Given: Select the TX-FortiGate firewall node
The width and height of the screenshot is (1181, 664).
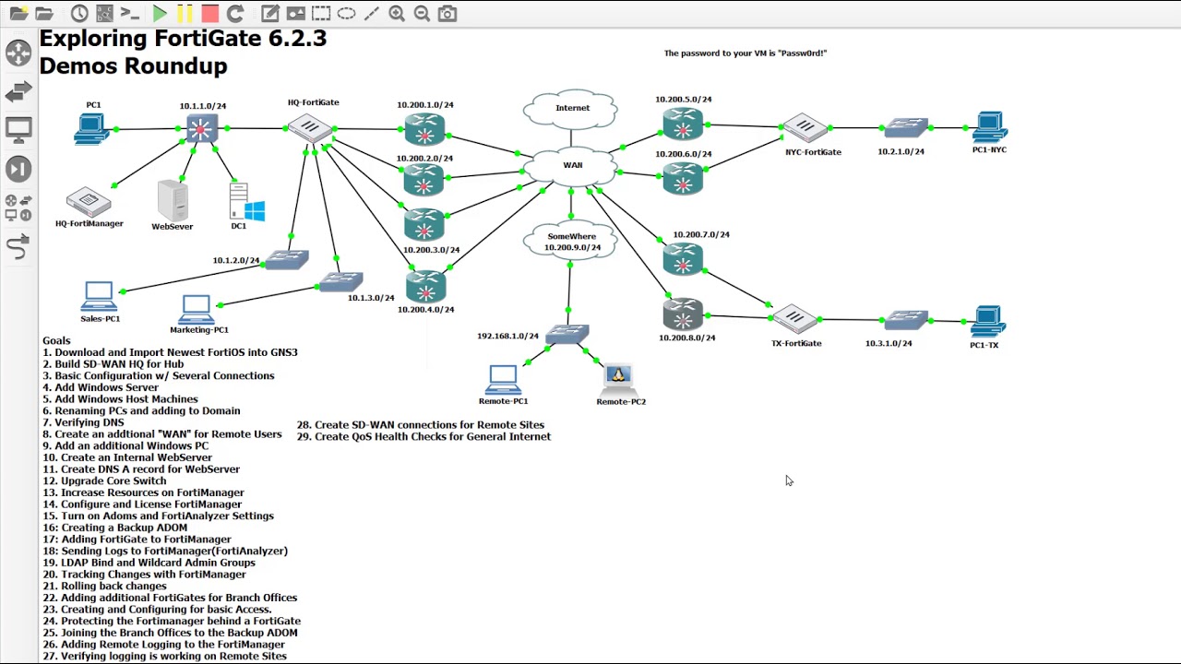Looking at the screenshot, I should [x=793, y=319].
